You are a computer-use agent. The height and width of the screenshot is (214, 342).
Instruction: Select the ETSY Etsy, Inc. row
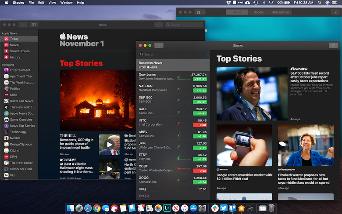(173, 157)
